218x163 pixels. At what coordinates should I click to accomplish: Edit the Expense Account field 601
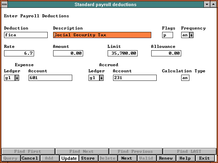click(x=50, y=78)
